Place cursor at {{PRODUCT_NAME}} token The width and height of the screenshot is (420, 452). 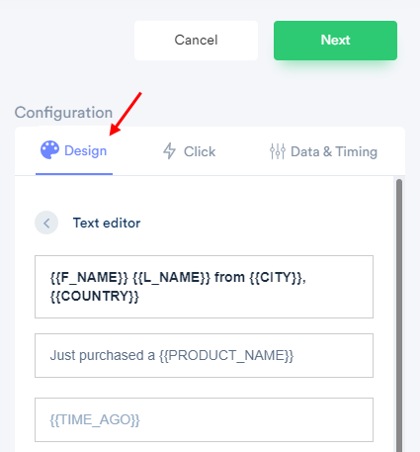click(x=226, y=355)
